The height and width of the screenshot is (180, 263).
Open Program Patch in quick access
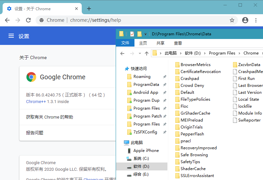[147, 116]
